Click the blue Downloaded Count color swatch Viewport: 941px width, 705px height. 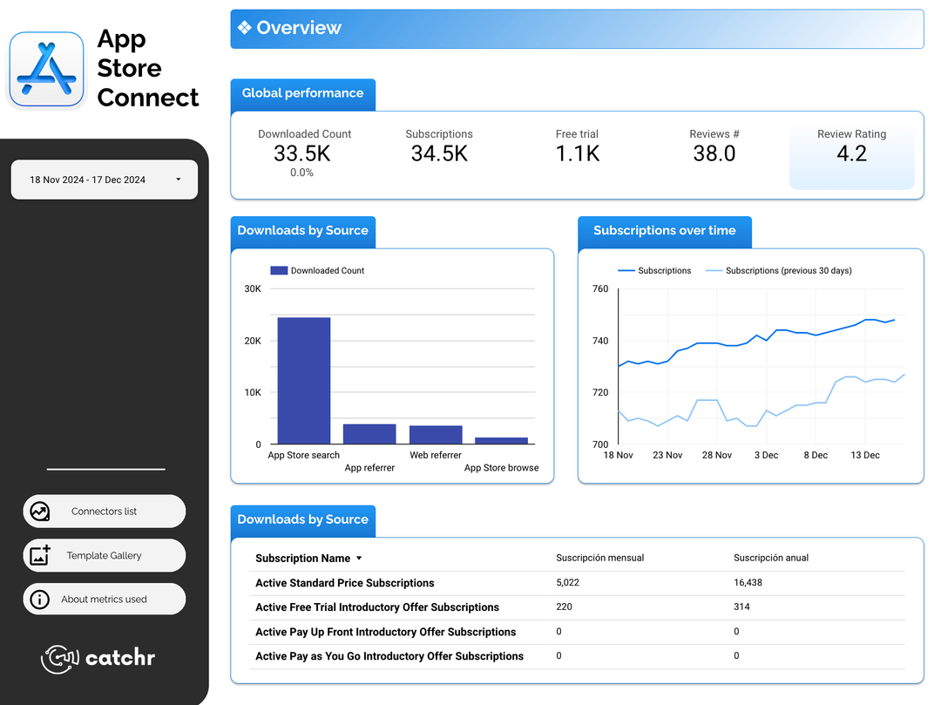[277, 270]
